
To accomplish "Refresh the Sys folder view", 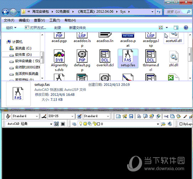I will click(158, 12).
